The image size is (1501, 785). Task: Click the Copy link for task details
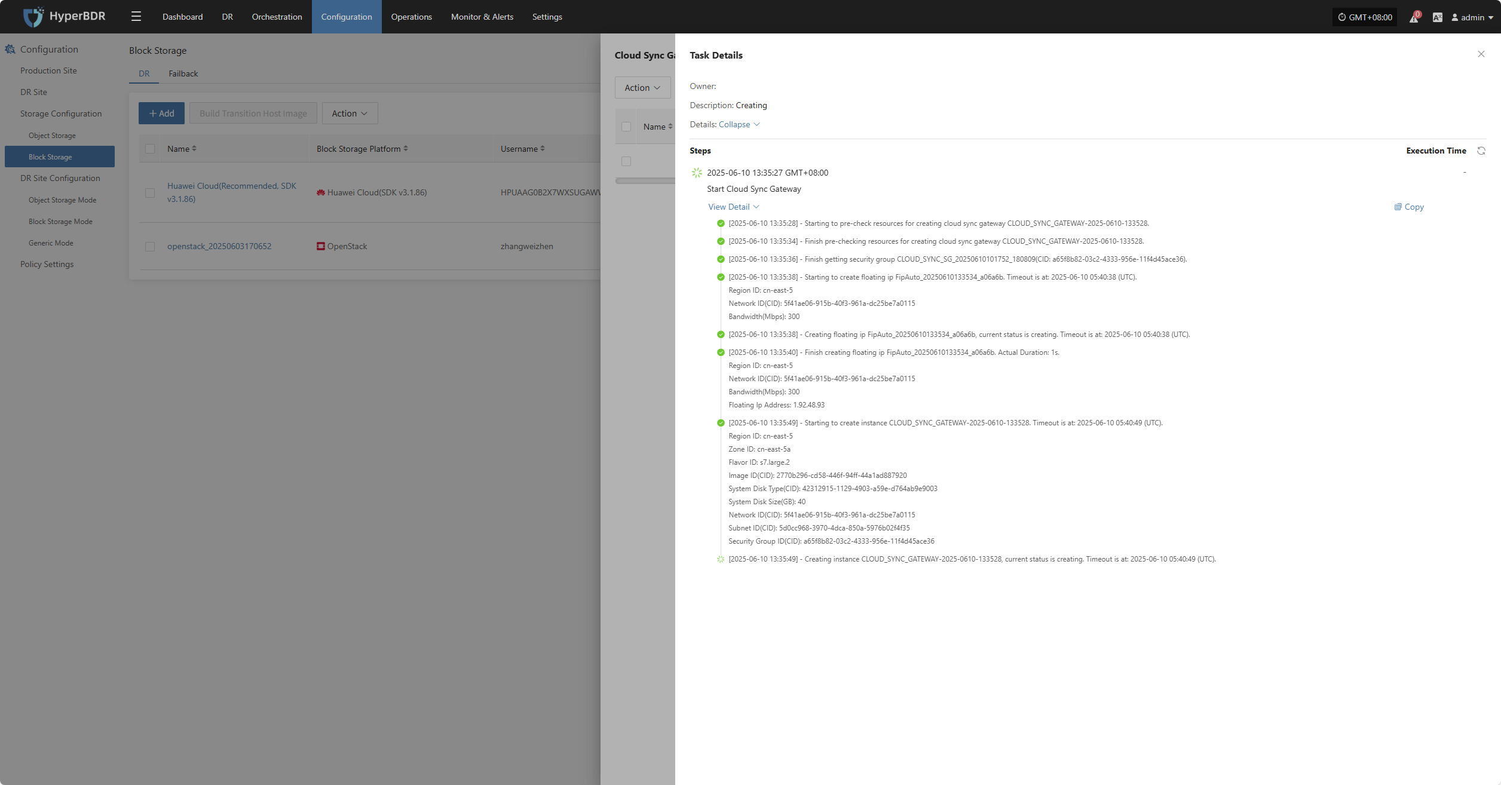1409,207
